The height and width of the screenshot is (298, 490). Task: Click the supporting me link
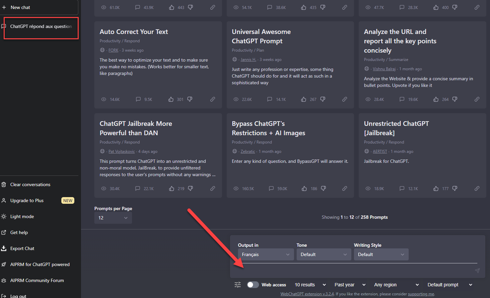click(421, 294)
